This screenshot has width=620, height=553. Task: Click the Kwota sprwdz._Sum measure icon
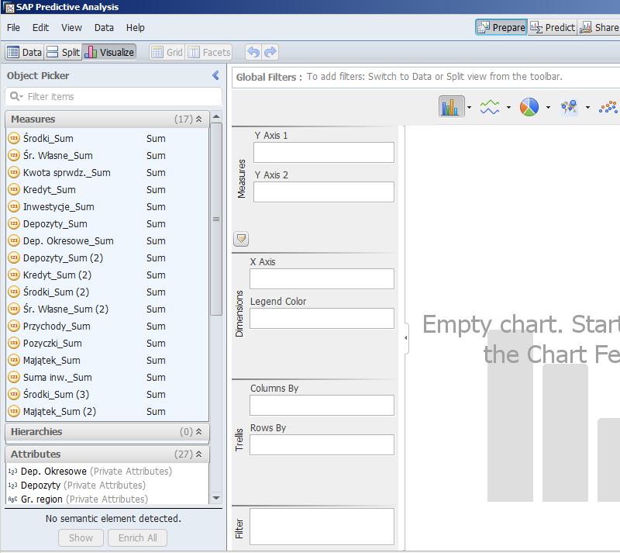(x=14, y=172)
